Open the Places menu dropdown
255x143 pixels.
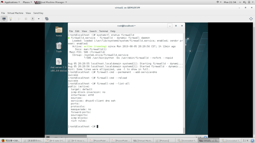coord(27,2)
